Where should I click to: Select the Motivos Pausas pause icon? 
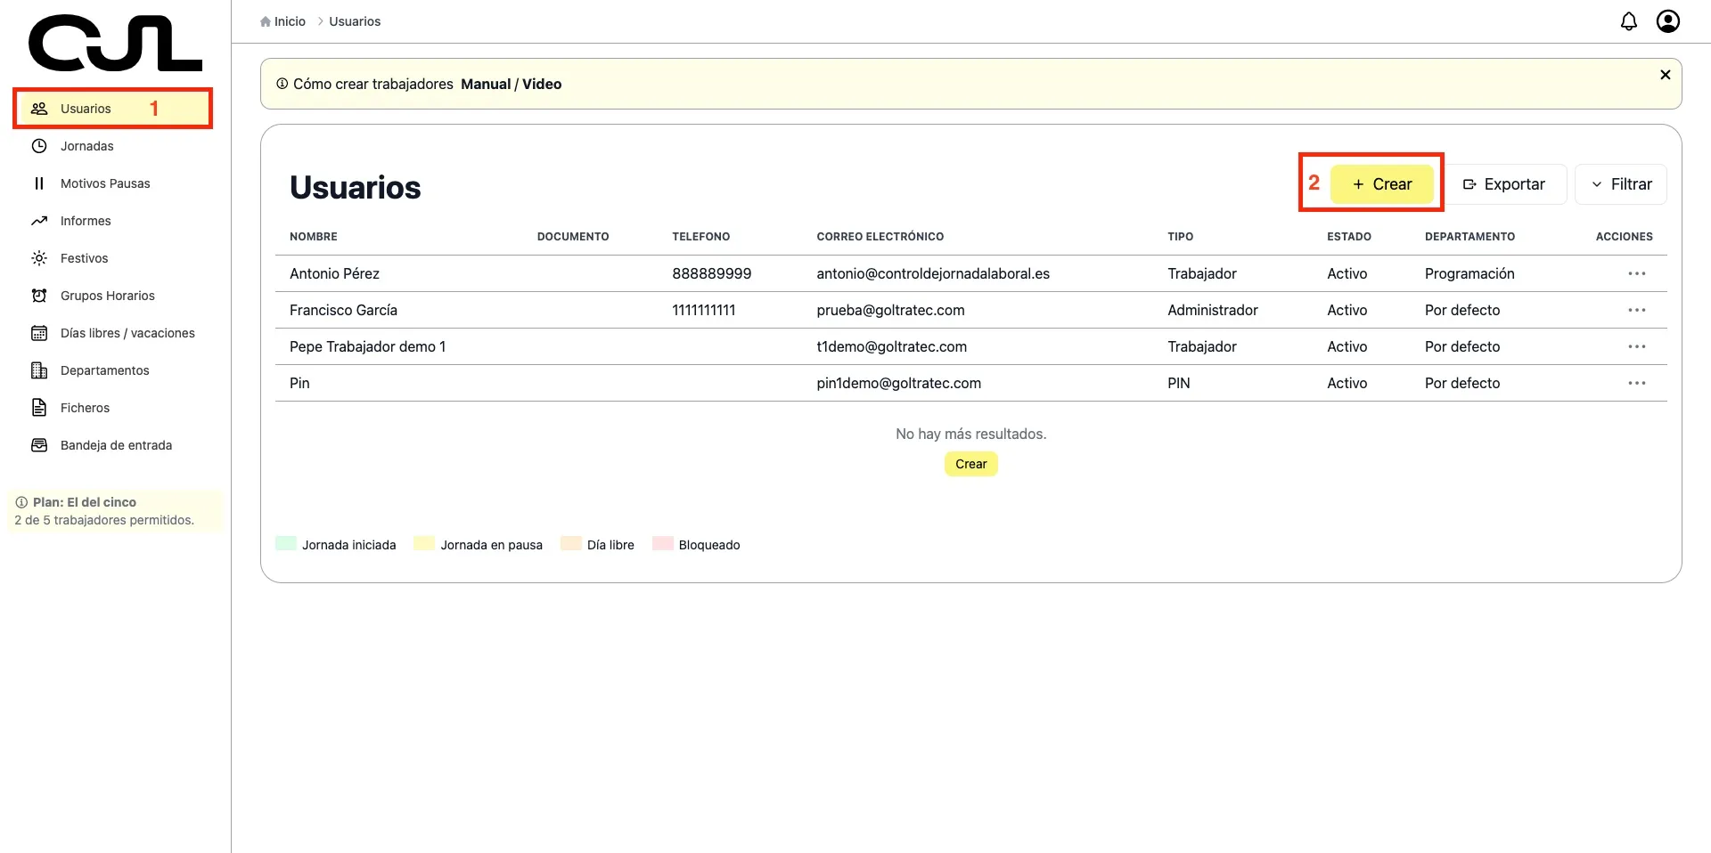coord(39,183)
